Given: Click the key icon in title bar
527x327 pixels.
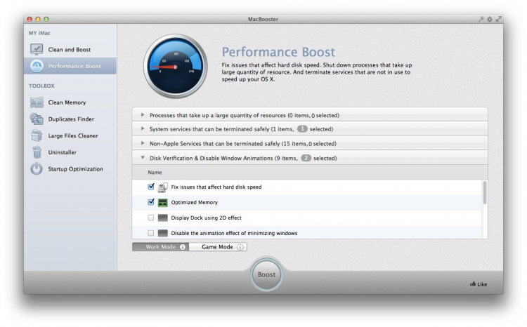Looking at the screenshot, I should 481,19.
